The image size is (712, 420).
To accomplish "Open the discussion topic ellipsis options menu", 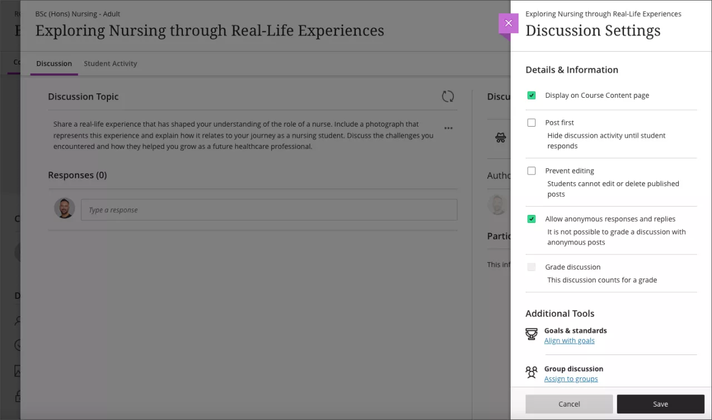I will (x=448, y=128).
